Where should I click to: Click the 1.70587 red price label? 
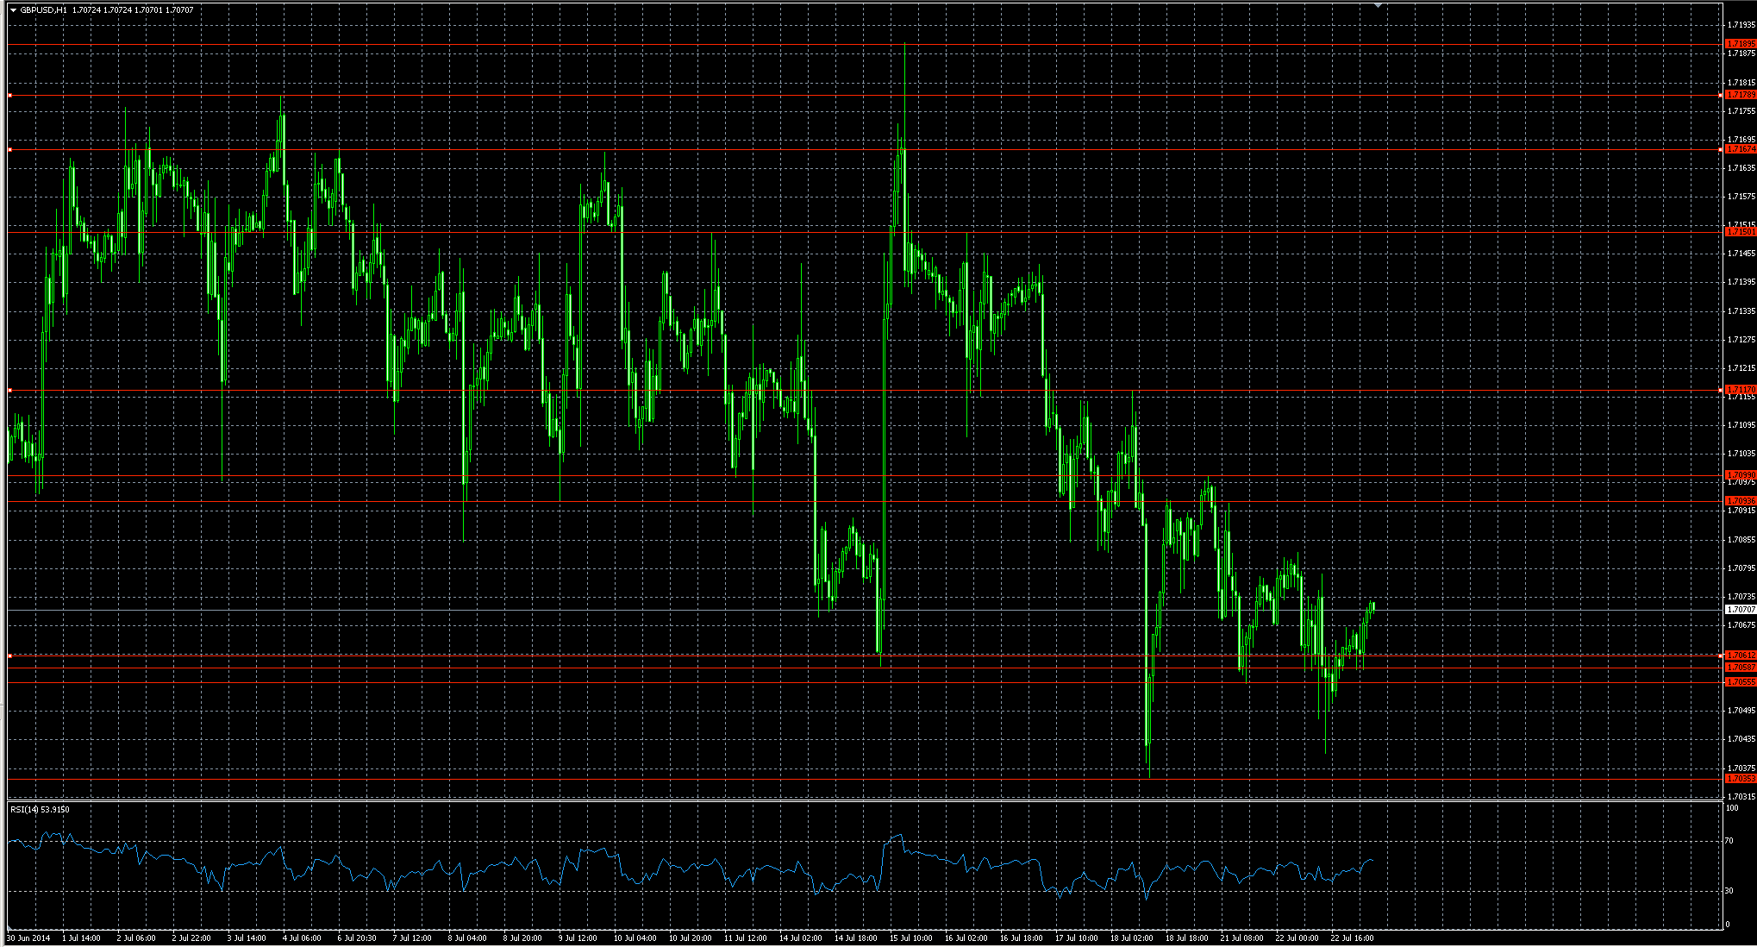[x=1741, y=668]
